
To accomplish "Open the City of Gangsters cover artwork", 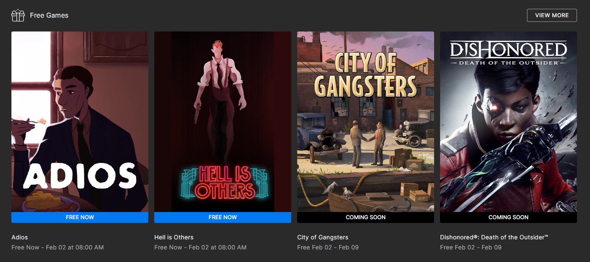I will [x=366, y=122].
